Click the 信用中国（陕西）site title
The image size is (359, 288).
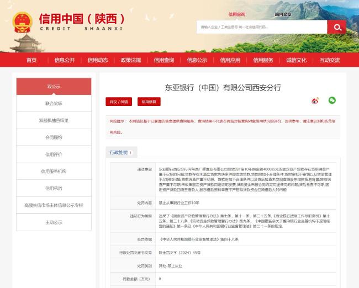(x=82, y=19)
